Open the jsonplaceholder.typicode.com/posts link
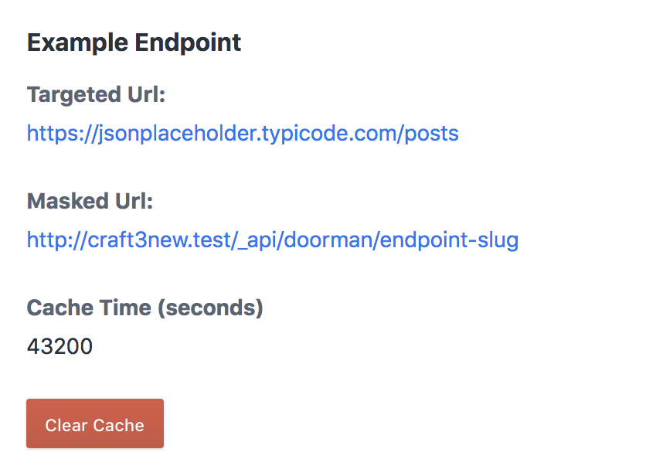663x476 pixels. tap(243, 134)
